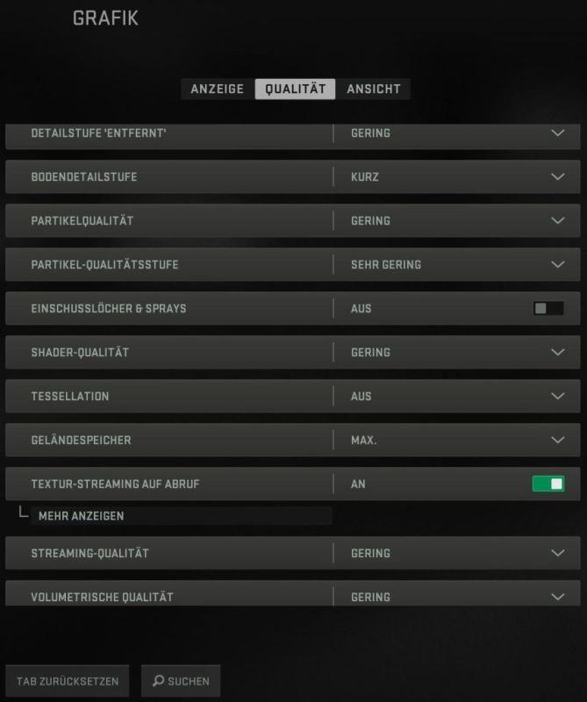Expand Partikel-Qualitätsstufe options
587x702 pixels.
[x=557, y=264]
